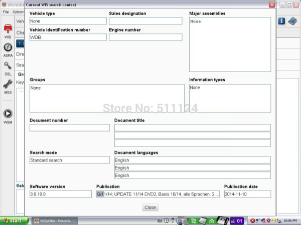Open the blue book help icon
This screenshot has width=301, height=225.
click(x=292, y=21)
